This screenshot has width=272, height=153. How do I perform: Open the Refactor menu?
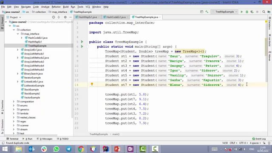click(56, 7)
